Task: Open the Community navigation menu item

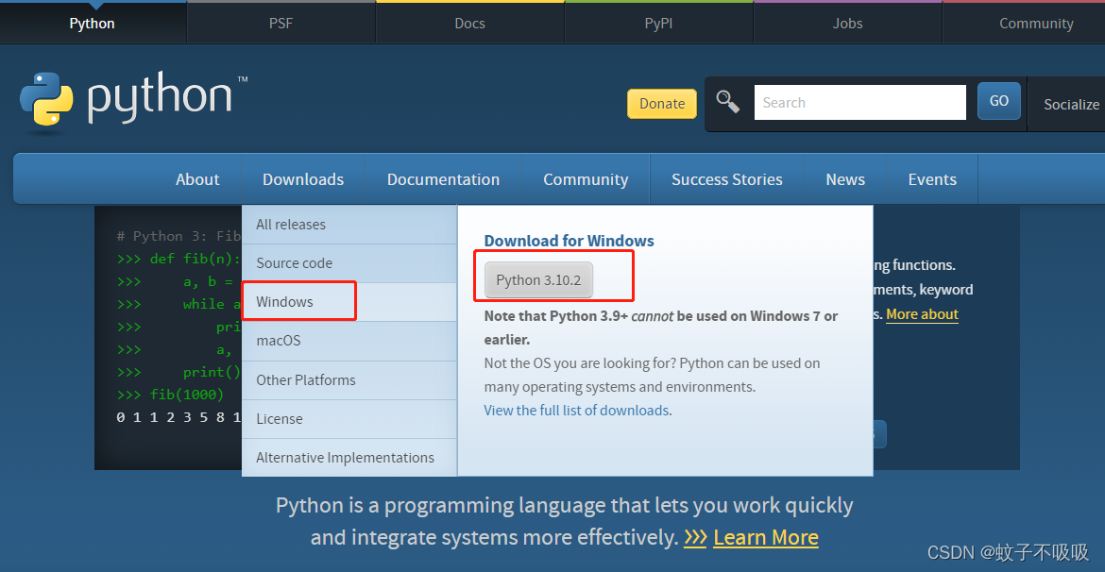Action: tap(586, 179)
